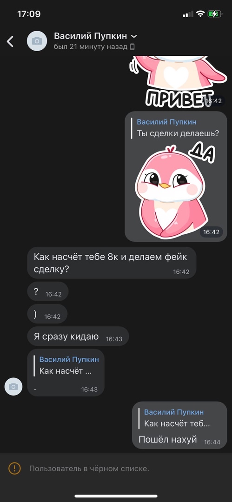Tap the back arrow to leave chat

click(x=10, y=41)
